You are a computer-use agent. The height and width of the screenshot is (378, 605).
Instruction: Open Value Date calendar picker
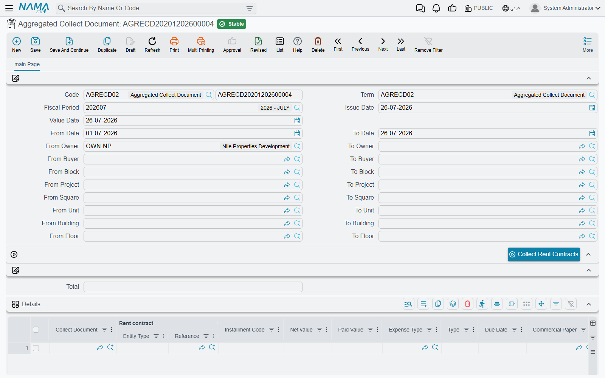(297, 121)
